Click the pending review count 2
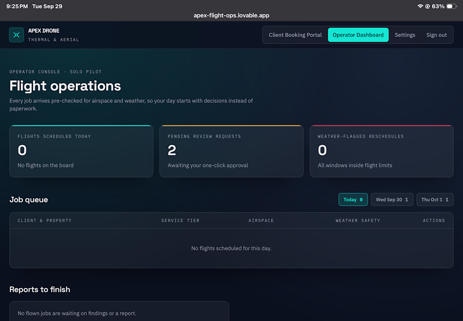The width and height of the screenshot is (463, 321). coord(172,150)
